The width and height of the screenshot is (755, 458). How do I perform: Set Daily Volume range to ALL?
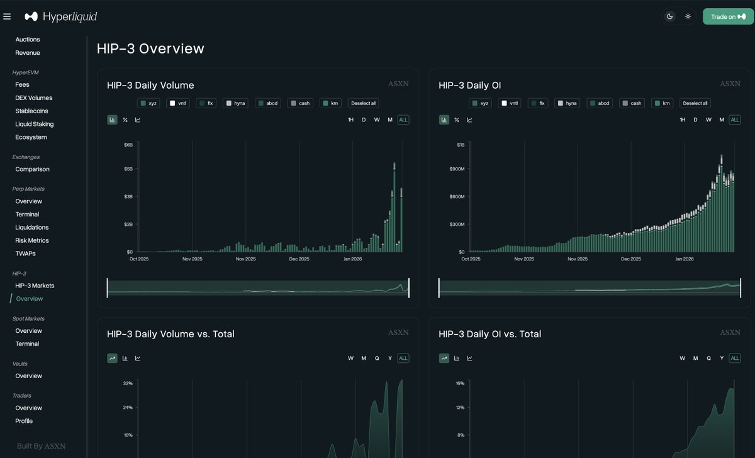point(403,120)
